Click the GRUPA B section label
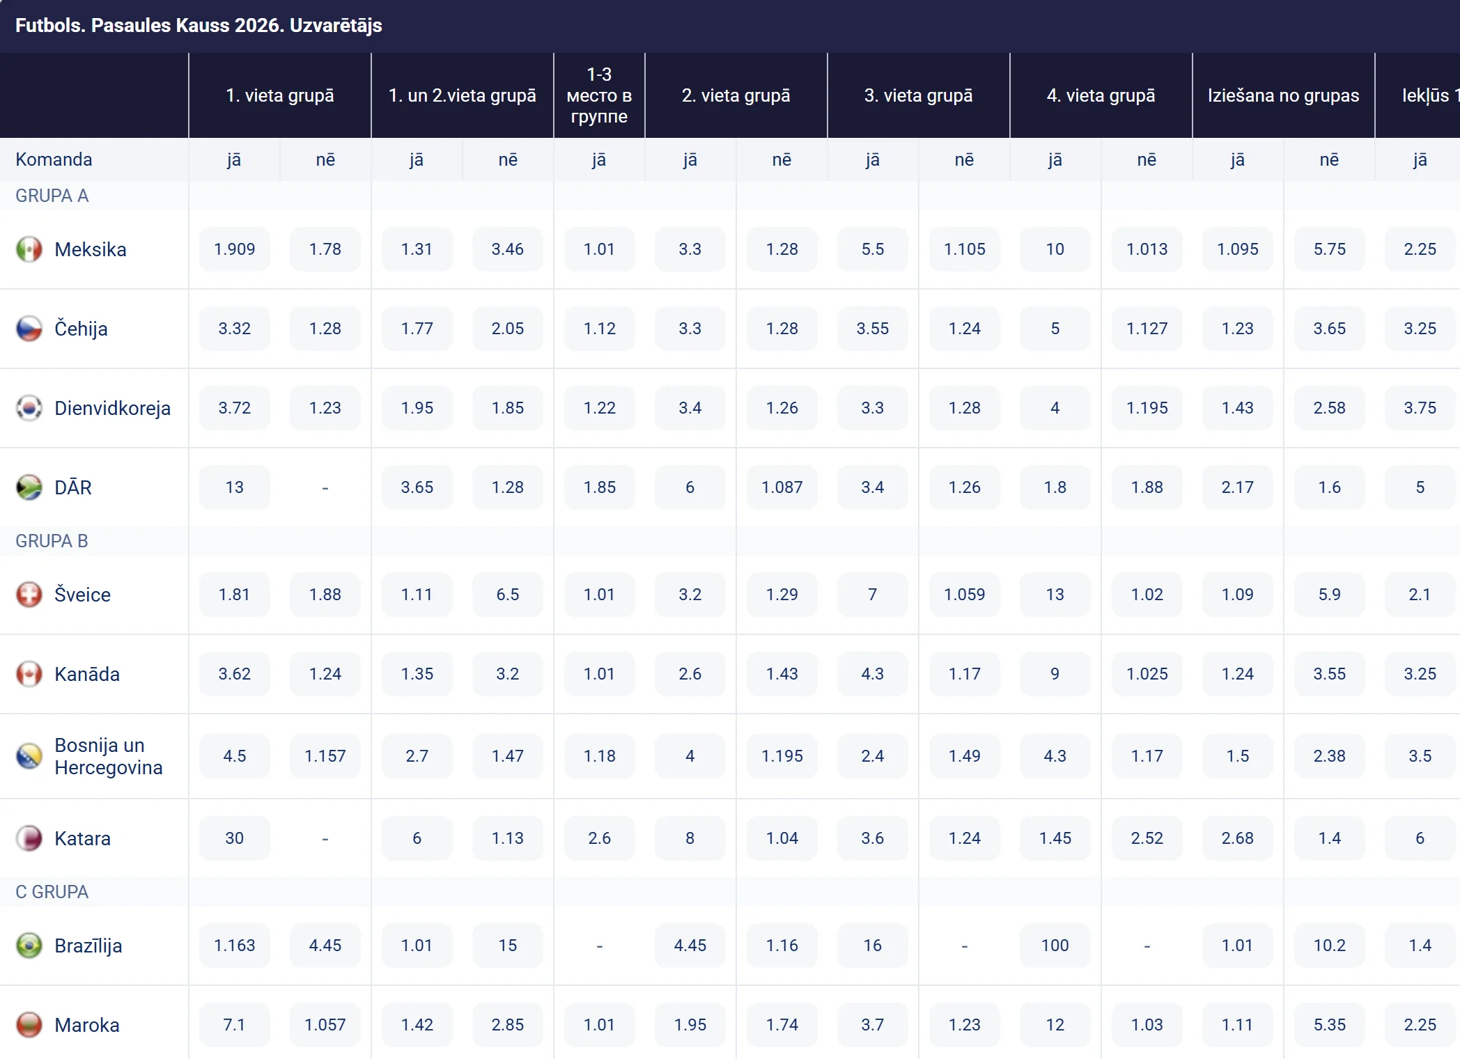 tap(52, 541)
